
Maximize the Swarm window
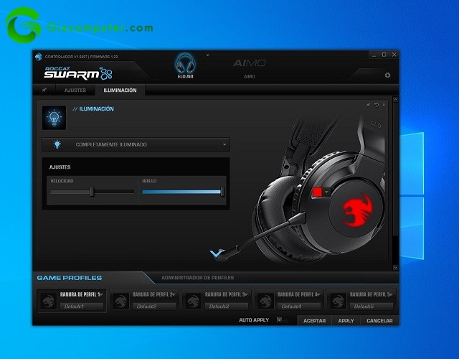[x=384, y=55]
